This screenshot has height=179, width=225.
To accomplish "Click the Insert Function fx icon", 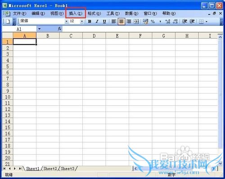I will pyautogui.click(x=59, y=29).
